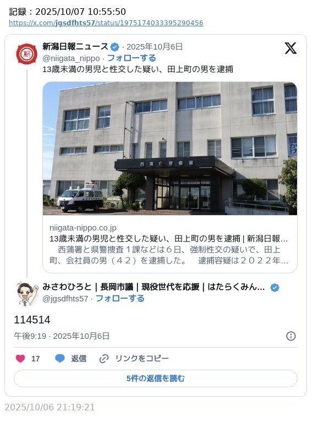This screenshot has height=423, width=313.
Task: Open the police station building photo
Action: (170, 149)
